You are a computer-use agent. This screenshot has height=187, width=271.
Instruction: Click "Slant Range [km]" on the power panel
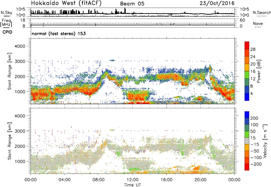click(x=10, y=71)
